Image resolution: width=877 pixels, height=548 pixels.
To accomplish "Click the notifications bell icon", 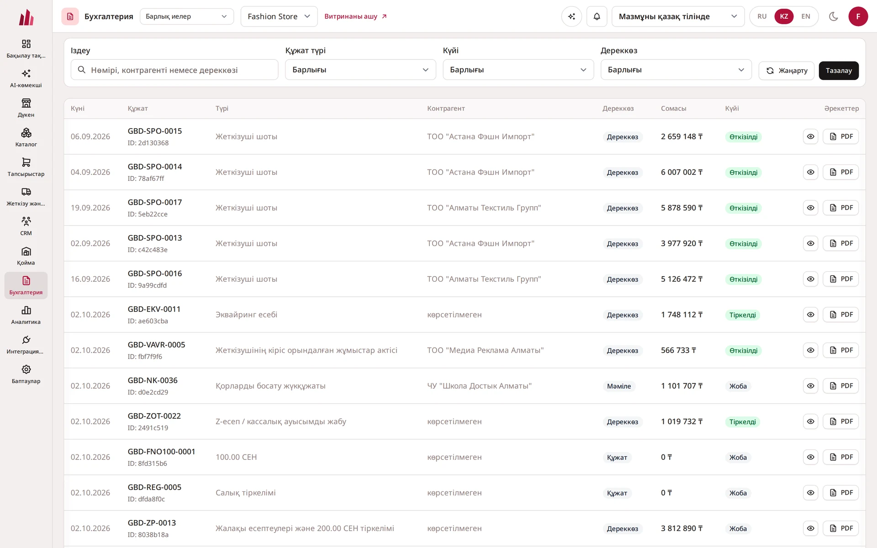I will 597,16.
